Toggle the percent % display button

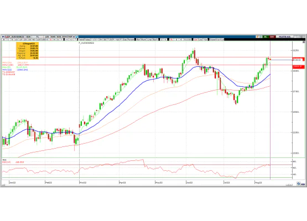click(165, 39)
